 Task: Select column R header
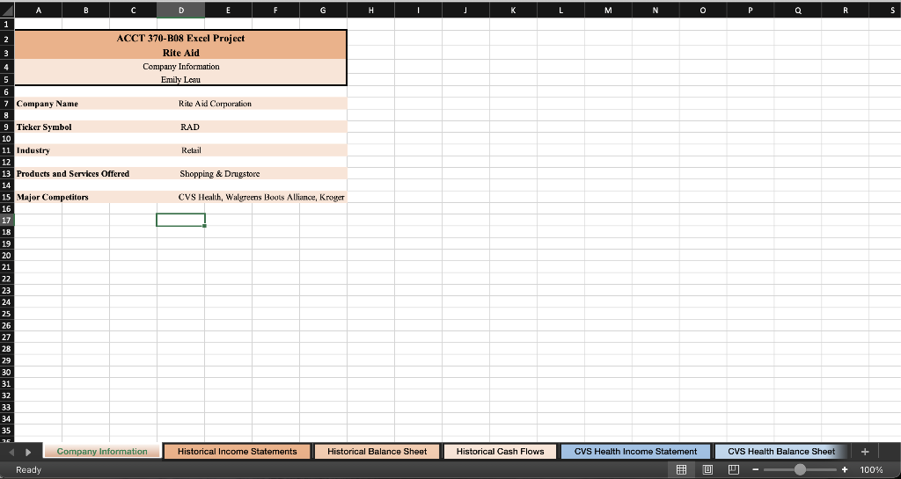click(x=846, y=10)
